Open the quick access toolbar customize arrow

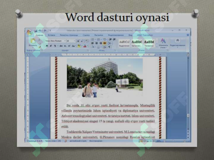pyautogui.click(x=50, y=31)
